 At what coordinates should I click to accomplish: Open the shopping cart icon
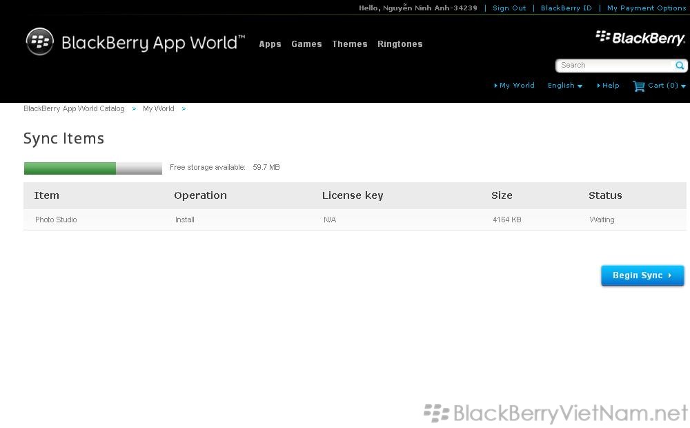click(x=638, y=86)
